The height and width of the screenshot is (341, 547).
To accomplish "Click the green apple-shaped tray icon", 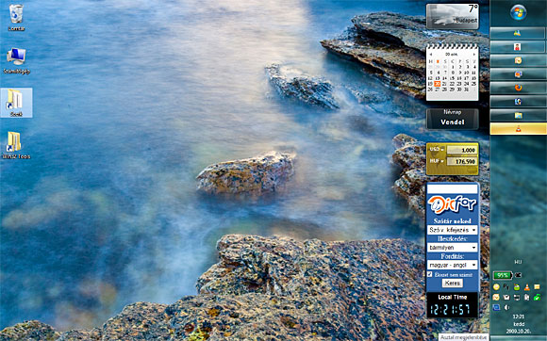I will tap(517, 287).
